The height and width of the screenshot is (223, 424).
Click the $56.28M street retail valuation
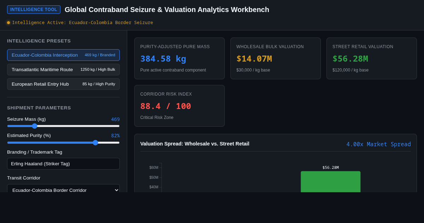(x=350, y=59)
